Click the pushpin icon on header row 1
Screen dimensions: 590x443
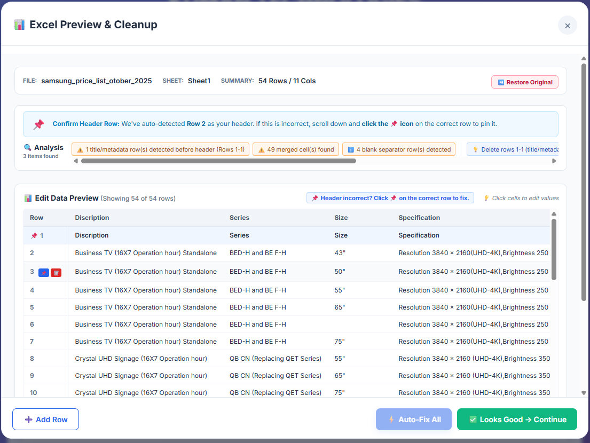click(x=34, y=235)
